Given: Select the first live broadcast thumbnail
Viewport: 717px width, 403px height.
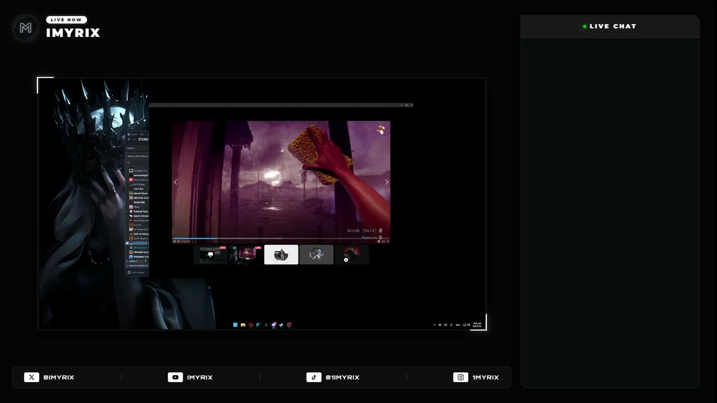Looking at the screenshot, I should coord(211,255).
